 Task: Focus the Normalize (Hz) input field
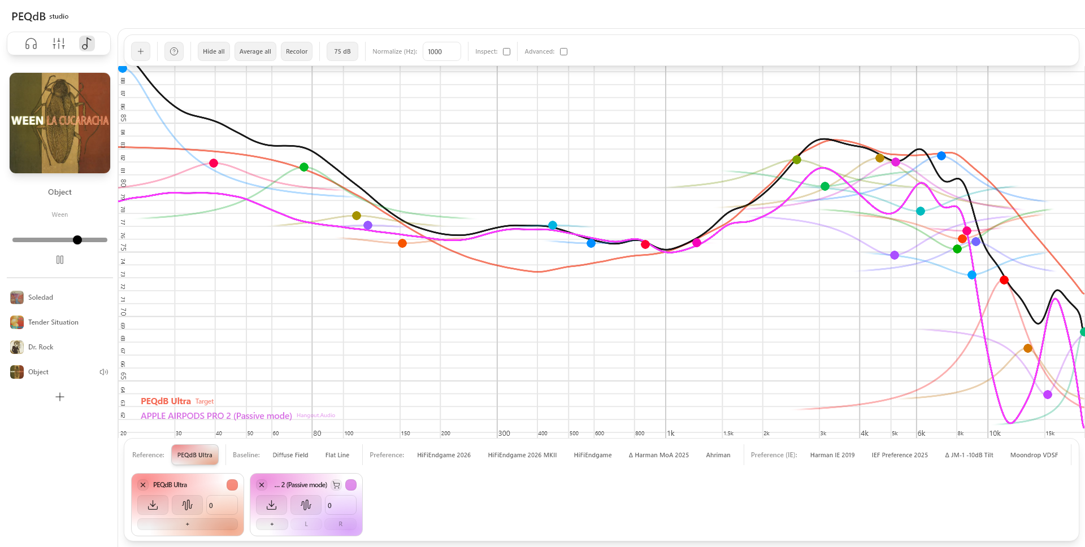click(442, 51)
